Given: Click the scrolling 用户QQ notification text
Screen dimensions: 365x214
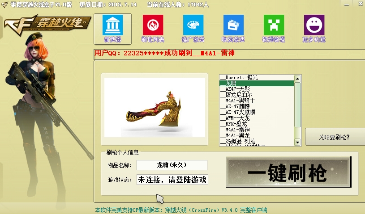Looking at the screenshot, I should [164, 53].
